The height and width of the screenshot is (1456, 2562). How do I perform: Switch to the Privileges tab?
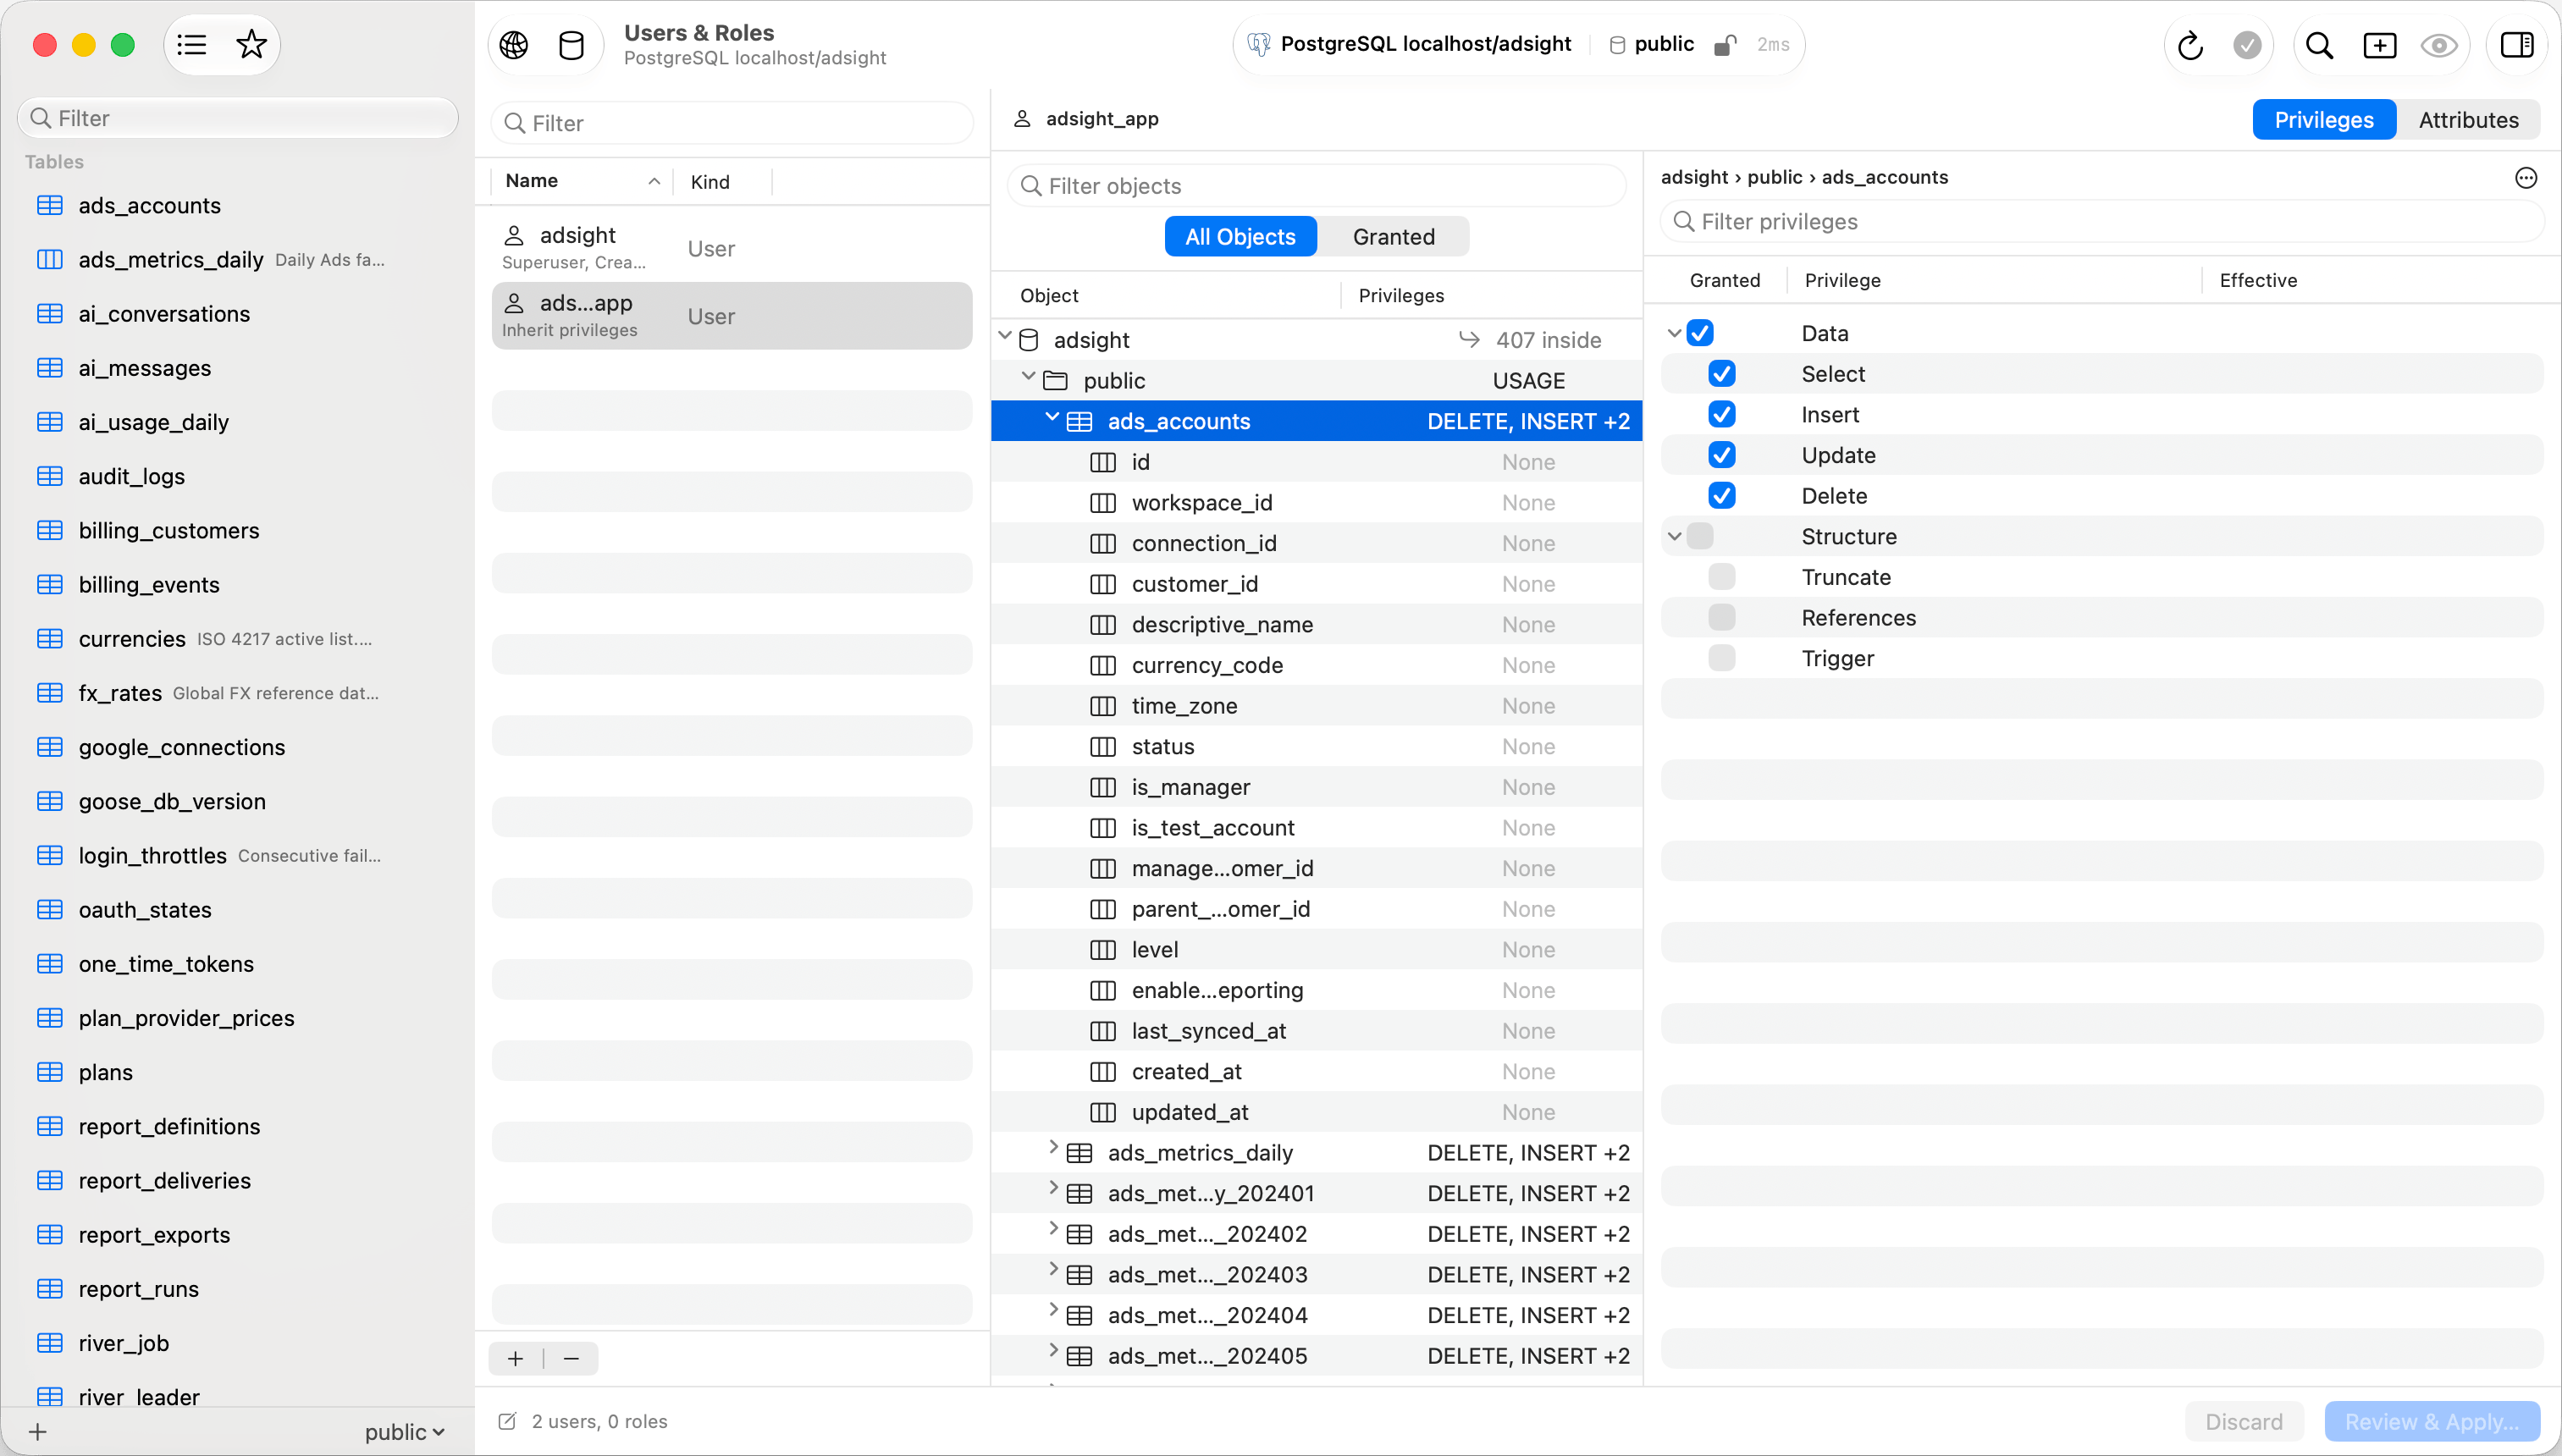tap(2323, 120)
